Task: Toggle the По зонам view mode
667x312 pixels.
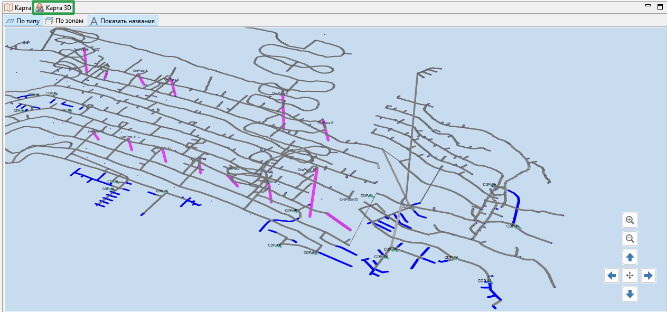Action: pyautogui.click(x=64, y=21)
